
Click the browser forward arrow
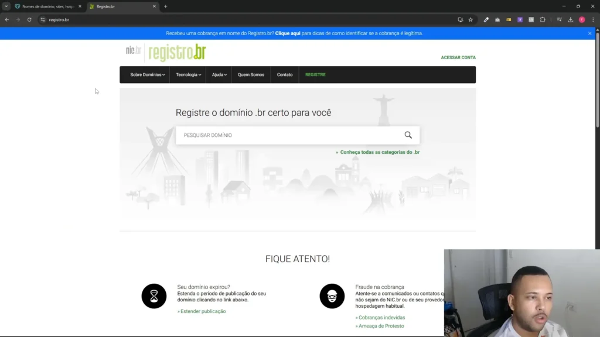[18, 19]
